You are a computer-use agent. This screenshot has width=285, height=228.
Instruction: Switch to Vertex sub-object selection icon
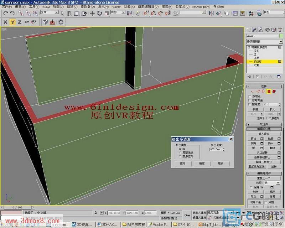[x=253, y=91]
